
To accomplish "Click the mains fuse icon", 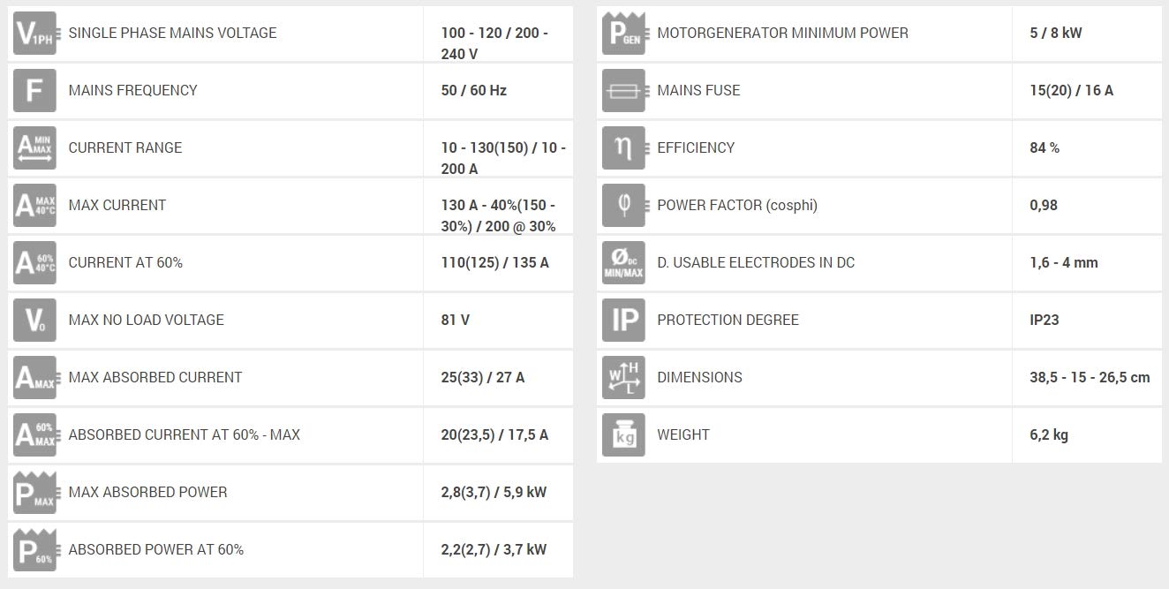I will (623, 91).
